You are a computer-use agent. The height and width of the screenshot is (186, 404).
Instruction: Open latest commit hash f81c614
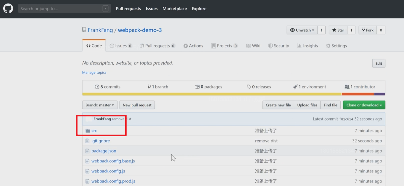tap(346, 119)
